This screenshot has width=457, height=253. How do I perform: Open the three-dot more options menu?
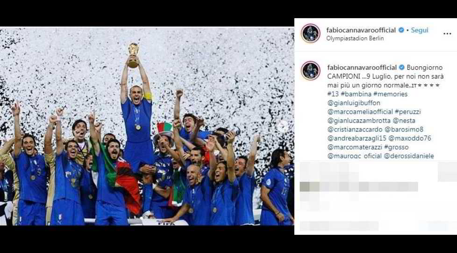pyautogui.click(x=447, y=34)
